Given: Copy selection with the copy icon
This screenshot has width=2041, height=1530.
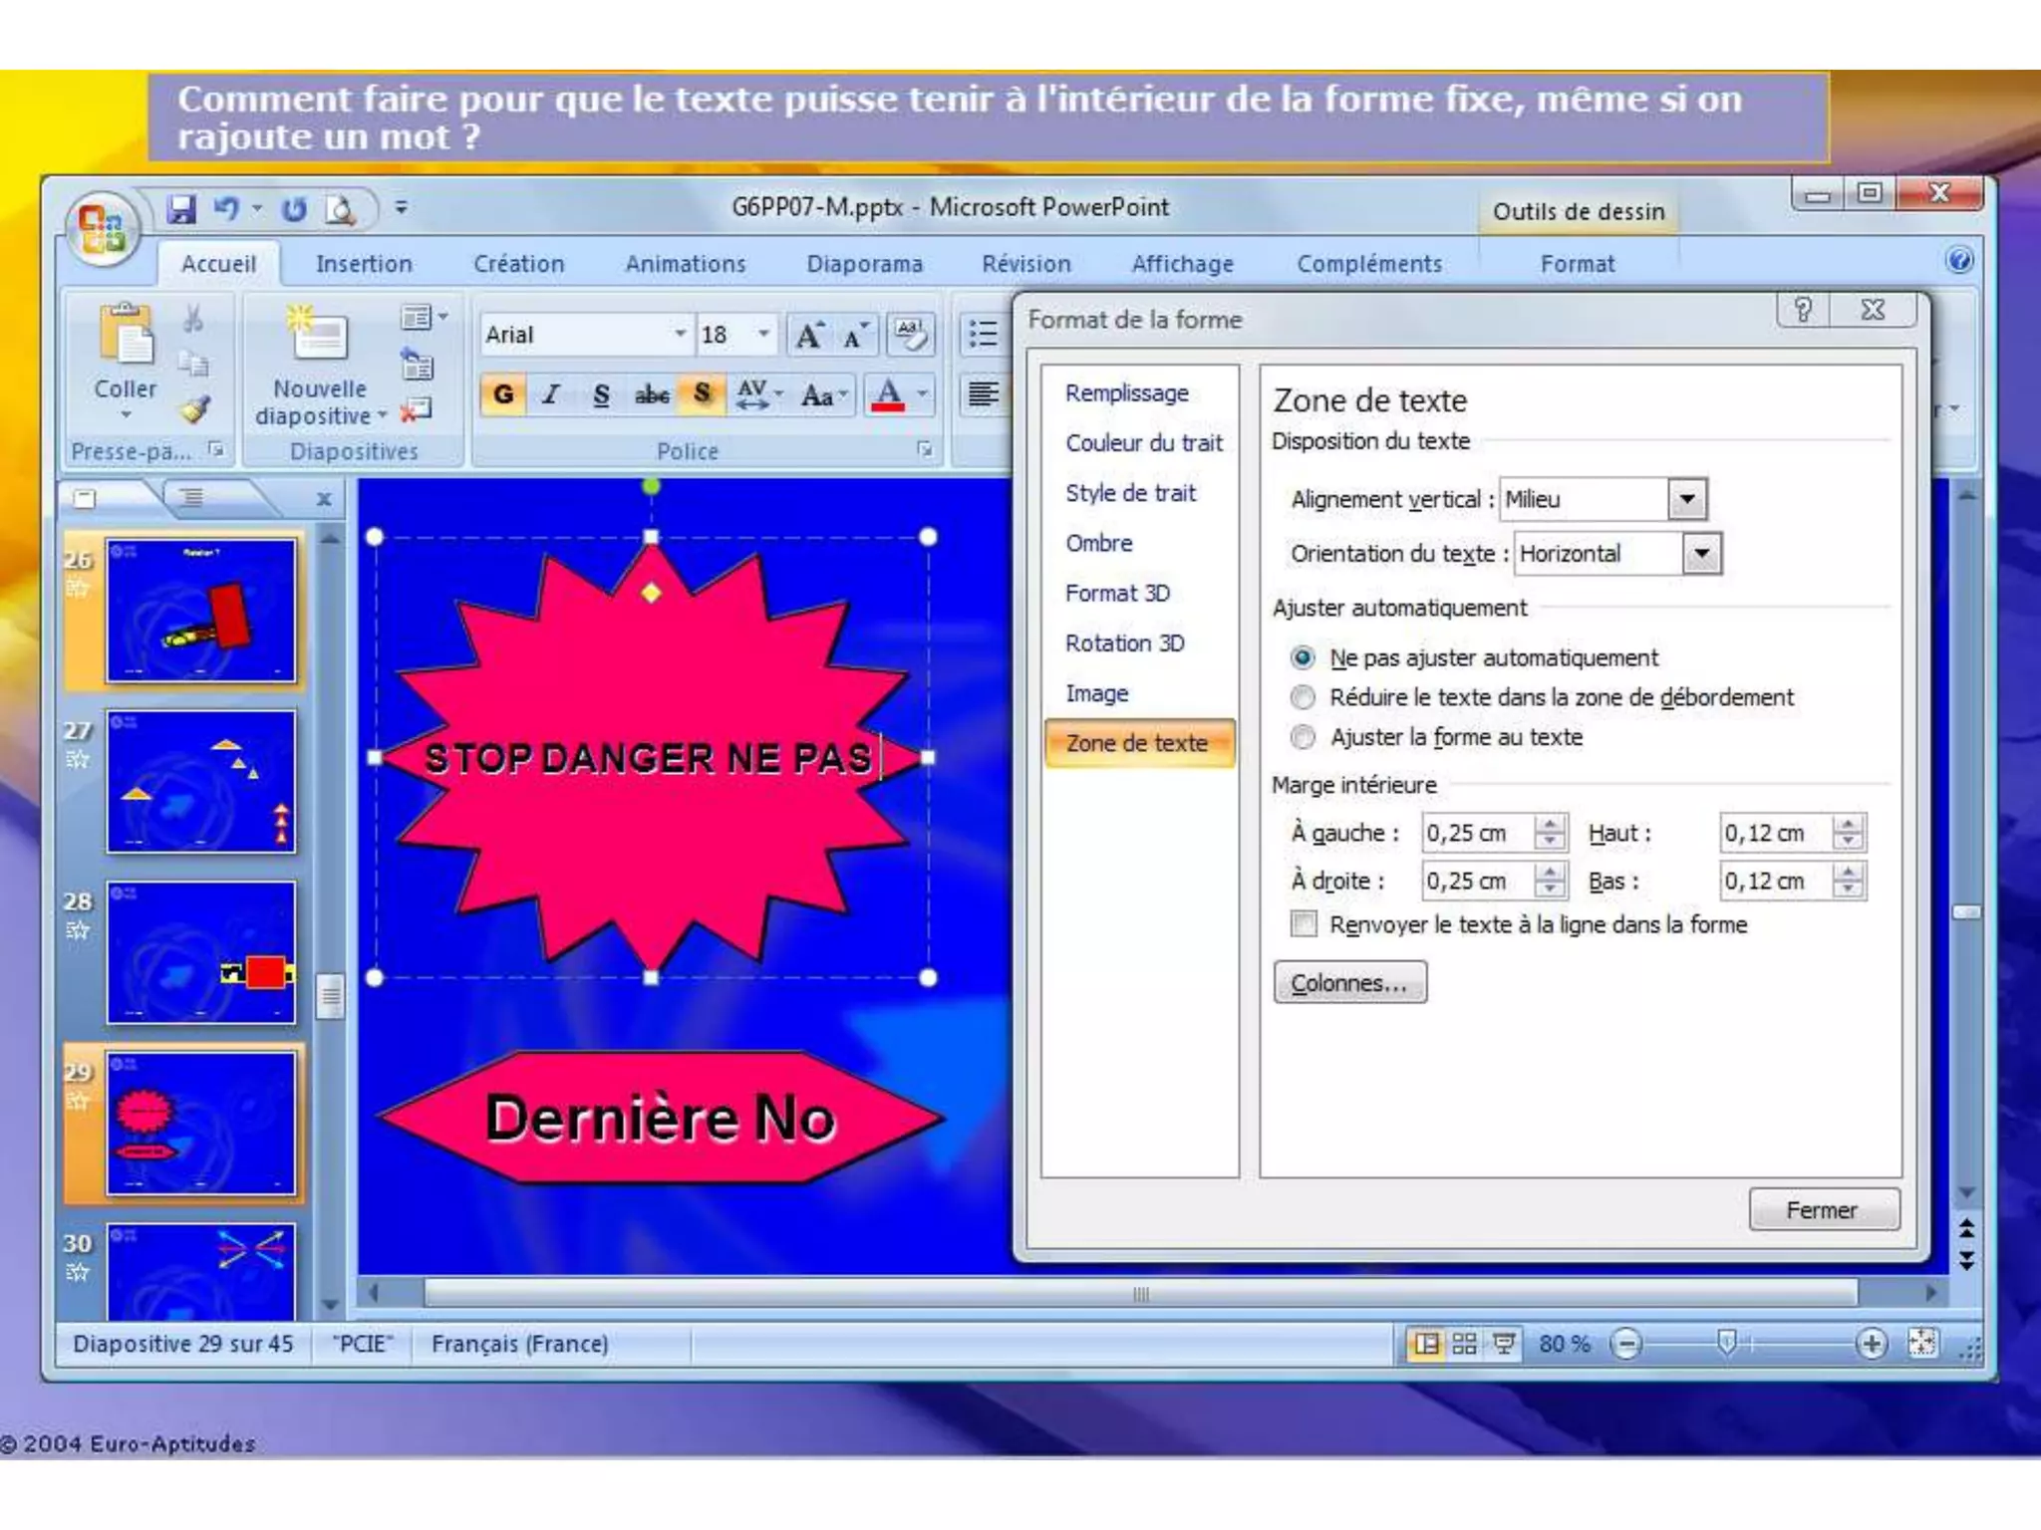Looking at the screenshot, I should pos(193,364).
